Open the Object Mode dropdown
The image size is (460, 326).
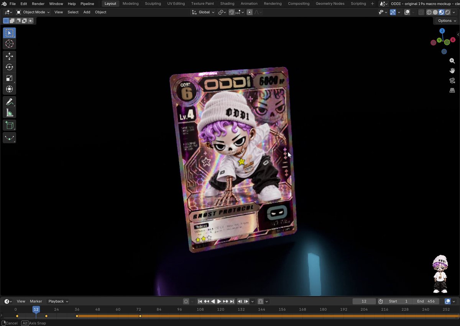point(33,12)
